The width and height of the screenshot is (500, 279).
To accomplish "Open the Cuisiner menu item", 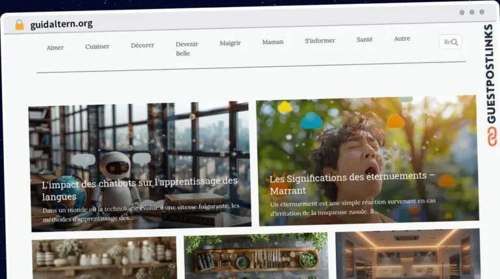I will 97,47.
